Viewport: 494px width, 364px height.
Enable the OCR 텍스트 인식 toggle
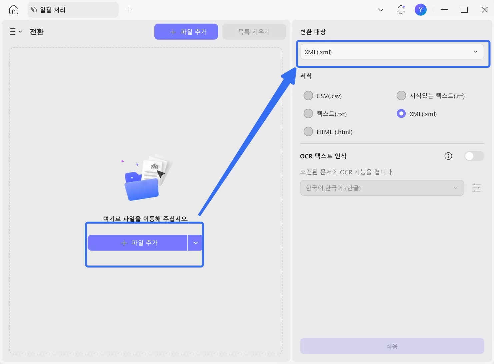[x=474, y=156]
